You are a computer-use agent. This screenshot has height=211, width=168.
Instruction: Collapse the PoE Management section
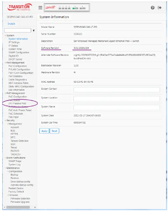pyautogui.click(x=5, y=93)
